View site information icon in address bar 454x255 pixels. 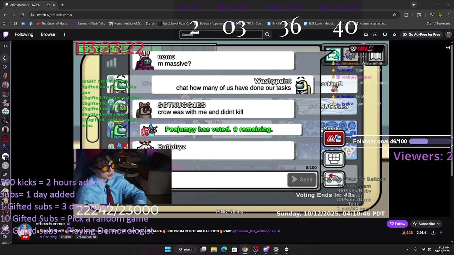33,15
